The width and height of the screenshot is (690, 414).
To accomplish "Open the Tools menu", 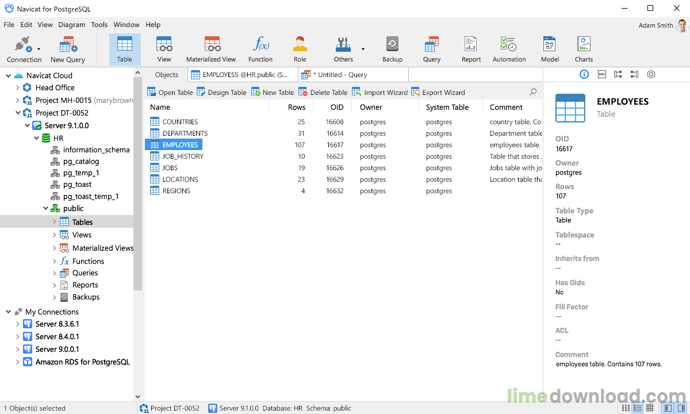I will (x=99, y=25).
